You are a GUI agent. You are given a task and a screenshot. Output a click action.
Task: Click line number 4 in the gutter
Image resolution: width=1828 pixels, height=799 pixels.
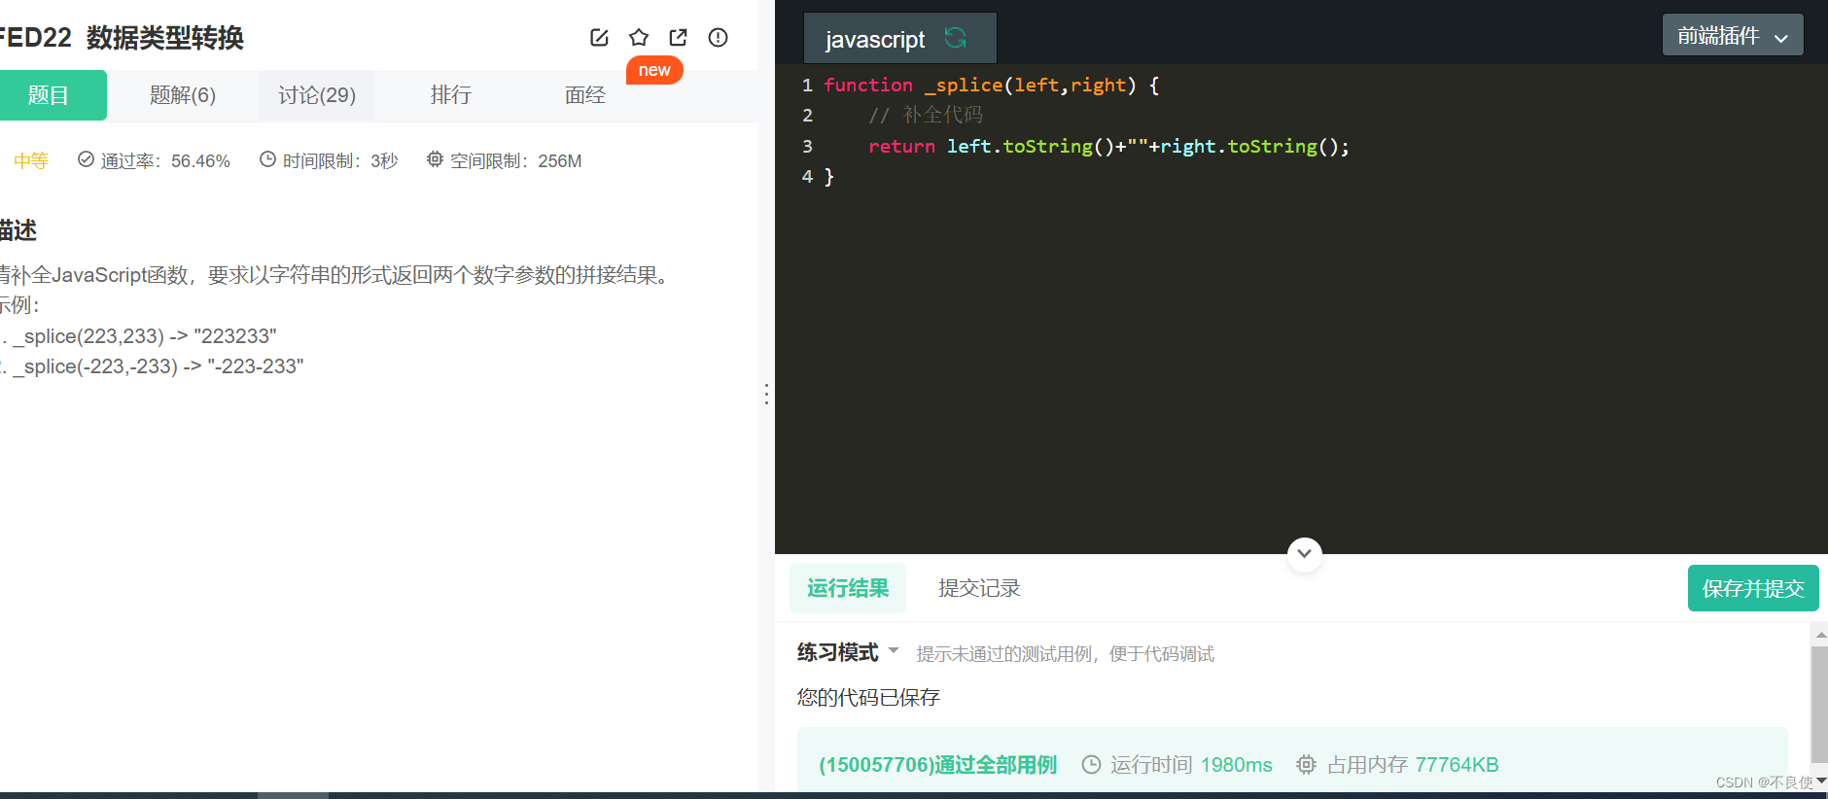click(x=807, y=176)
